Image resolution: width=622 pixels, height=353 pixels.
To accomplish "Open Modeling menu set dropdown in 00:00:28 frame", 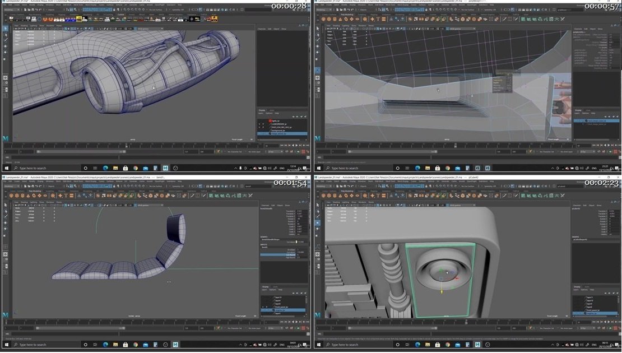I will click(12, 10).
